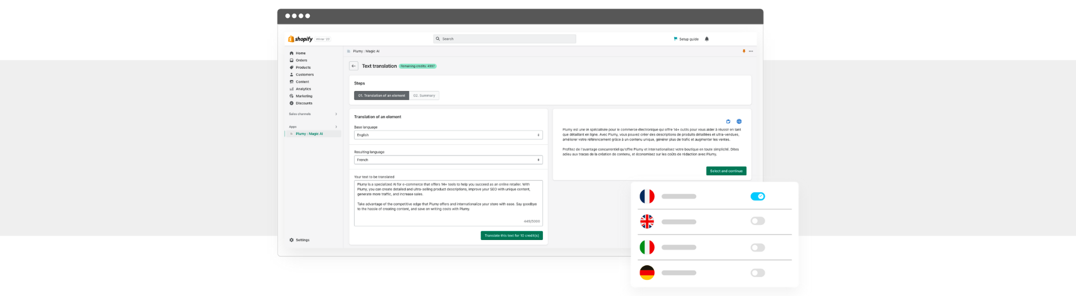Select the Customers person icon
The width and height of the screenshot is (1076, 296).
tap(292, 75)
